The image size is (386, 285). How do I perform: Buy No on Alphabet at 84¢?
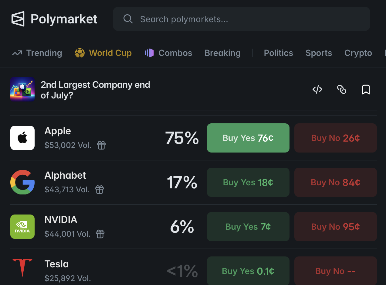click(336, 182)
